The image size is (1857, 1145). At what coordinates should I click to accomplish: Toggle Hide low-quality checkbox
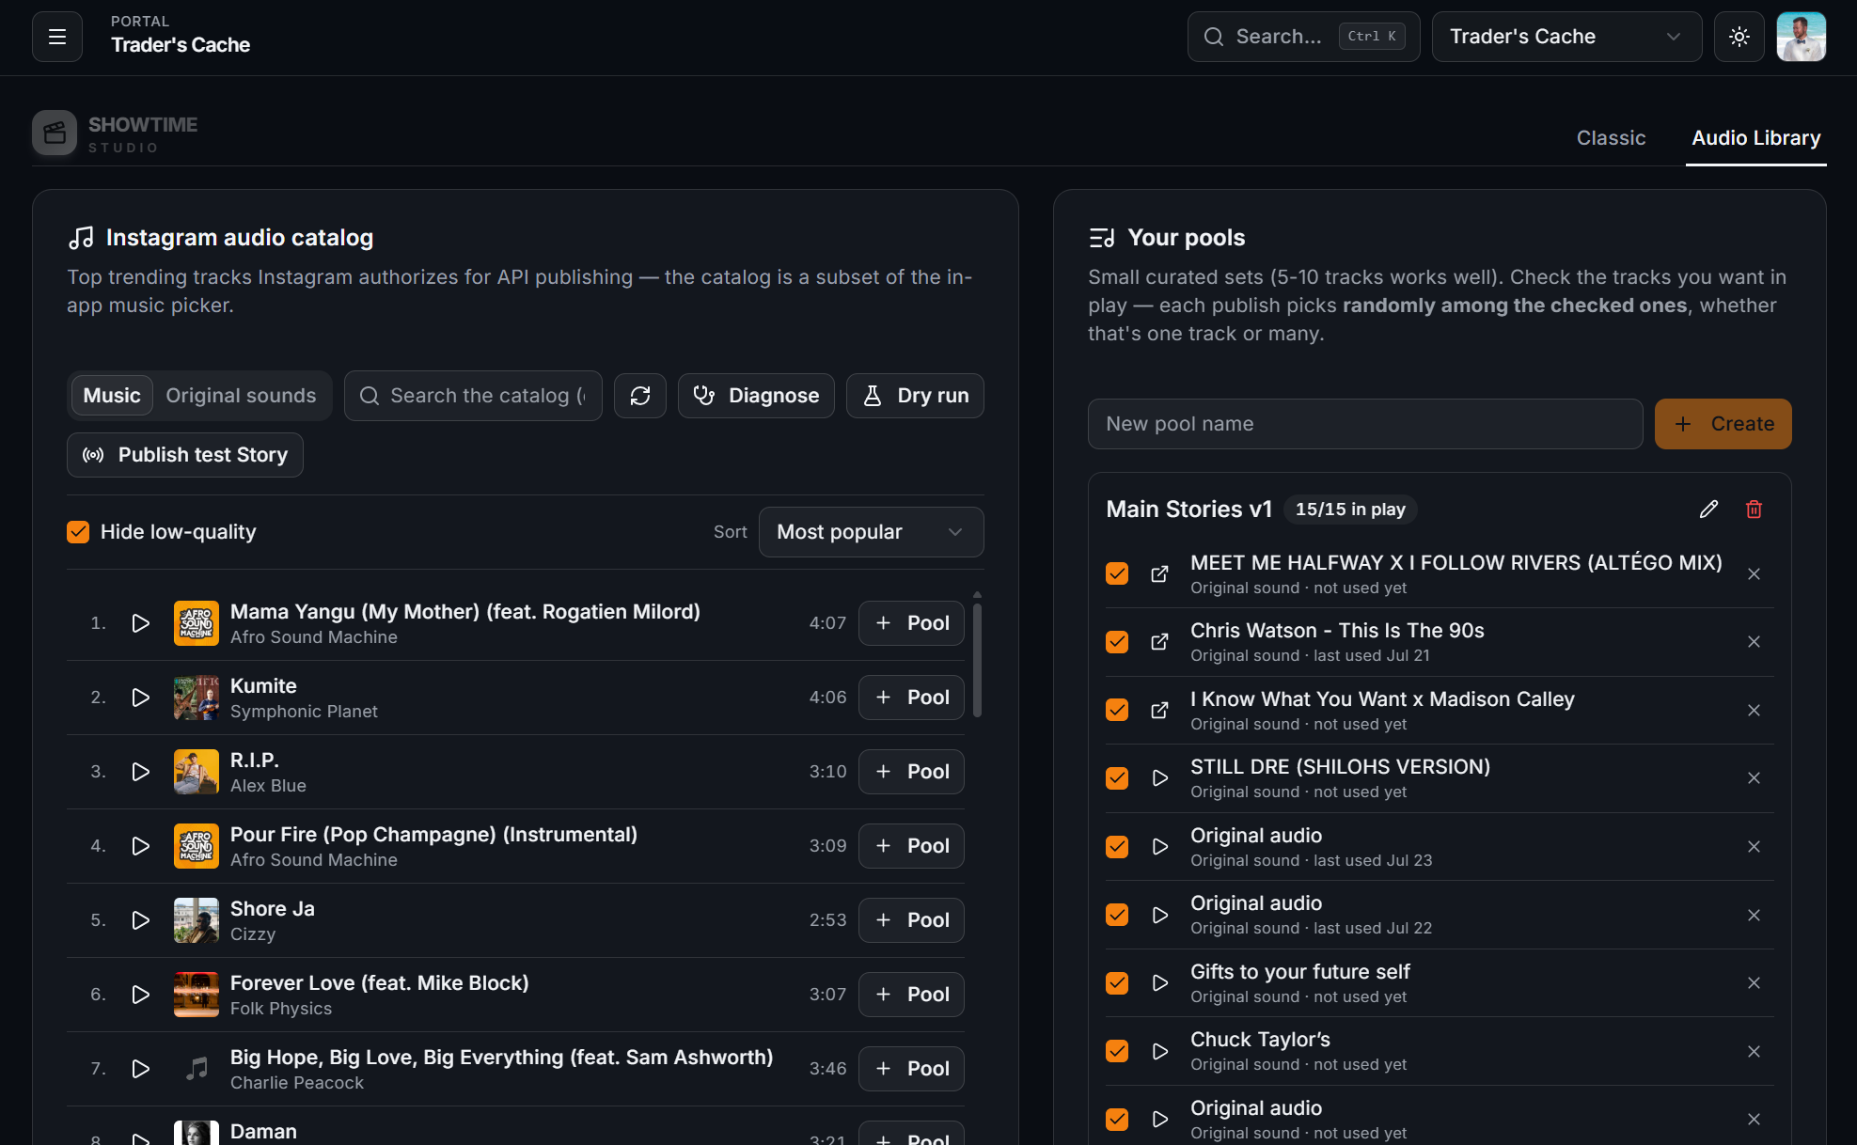78,532
